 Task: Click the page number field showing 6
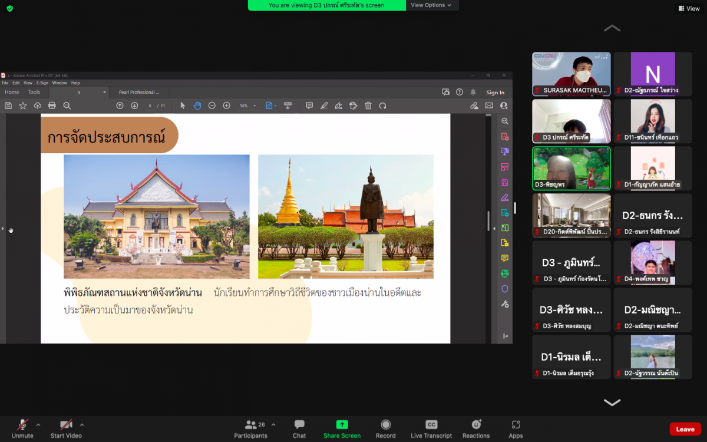(x=150, y=105)
